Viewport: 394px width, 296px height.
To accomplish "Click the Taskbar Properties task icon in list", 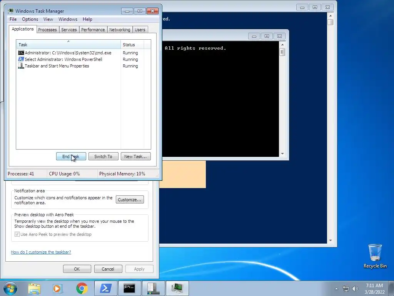I will 21,66.
